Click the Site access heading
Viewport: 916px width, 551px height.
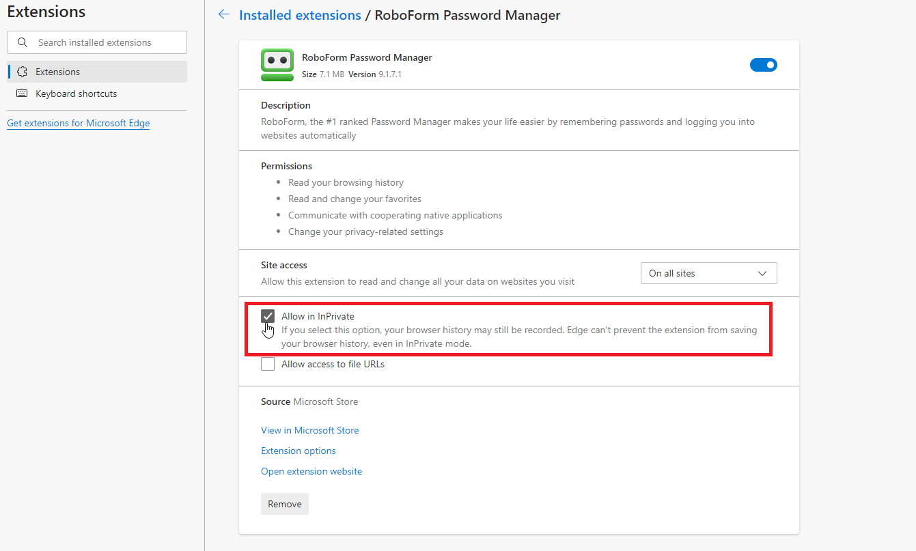pos(284,265)
